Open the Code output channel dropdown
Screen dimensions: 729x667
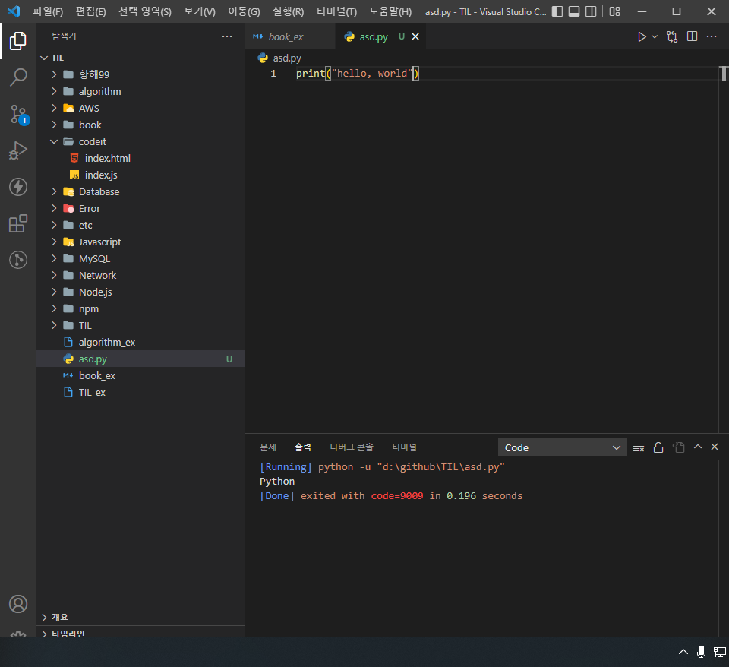click(x=562, y=447)
